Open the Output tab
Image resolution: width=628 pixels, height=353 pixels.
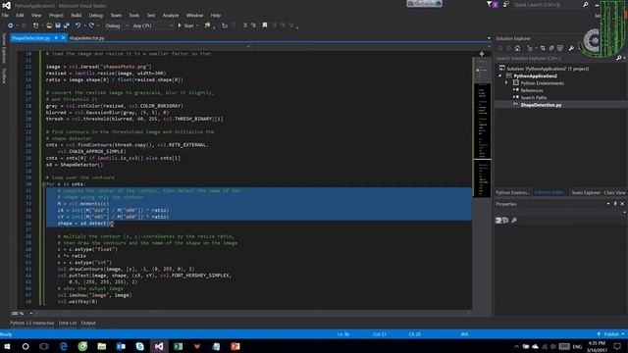point(88,323)
